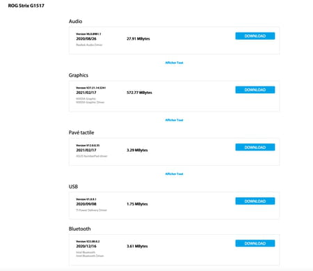This screenshot has width=313, height=271.
Task: Click the Graphics section heading
Action: click(x=79, y=75)
